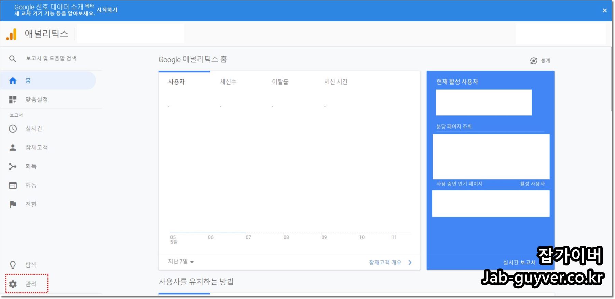
Task: Click the chevron beside 잠재고객 개요
Action: 410,263
